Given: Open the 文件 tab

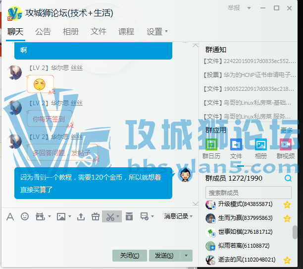Looking at the screenshot, I should click(x=99, y=32).
